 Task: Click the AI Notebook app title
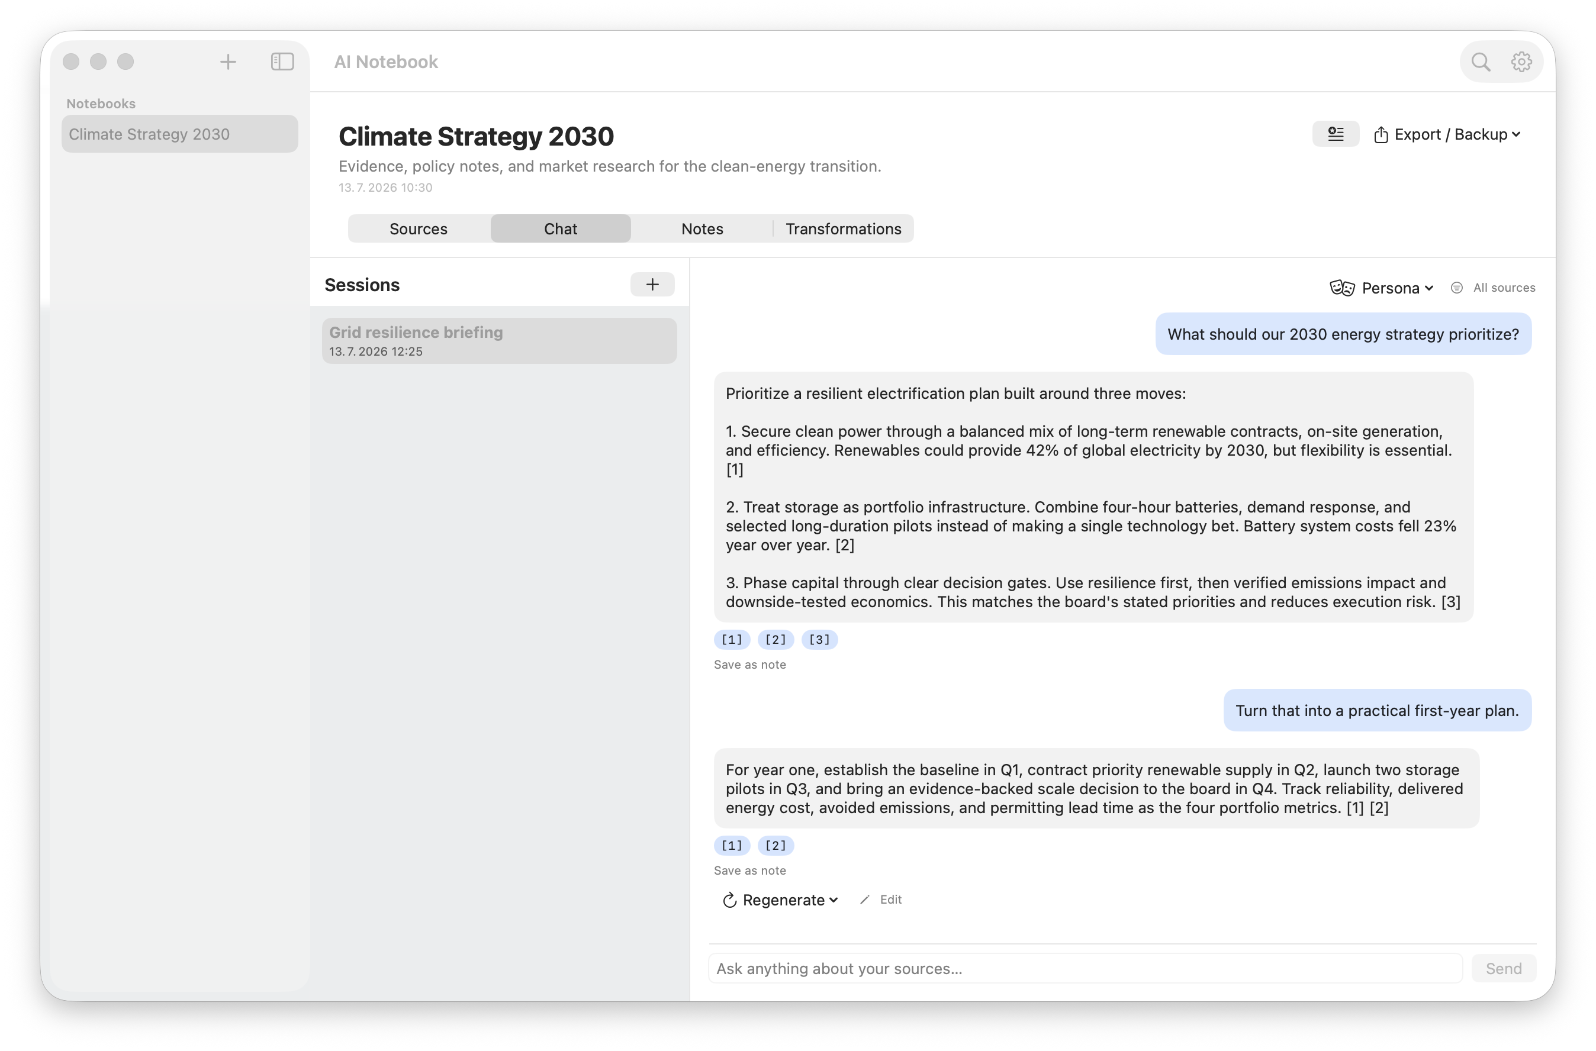386,62
